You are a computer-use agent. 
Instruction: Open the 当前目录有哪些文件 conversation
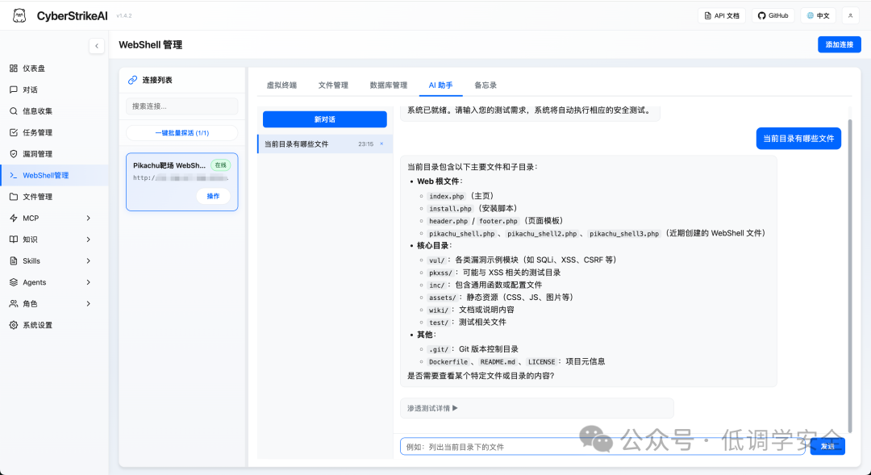point(325,144)
